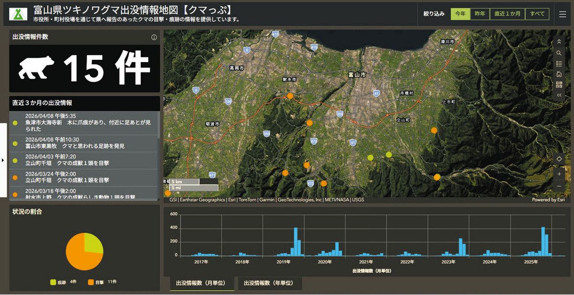The height and width of the screenshot is (295, 574).
Task: Click the orange marker southeast of 立山町 label
Action: tap(434, 130)
